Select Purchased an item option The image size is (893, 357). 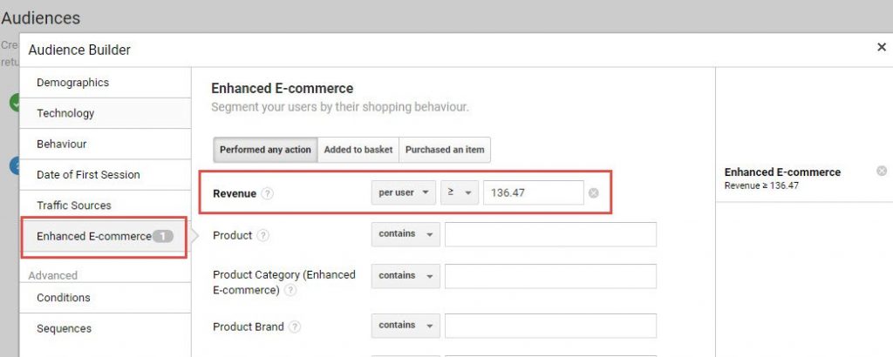[445, 150]
